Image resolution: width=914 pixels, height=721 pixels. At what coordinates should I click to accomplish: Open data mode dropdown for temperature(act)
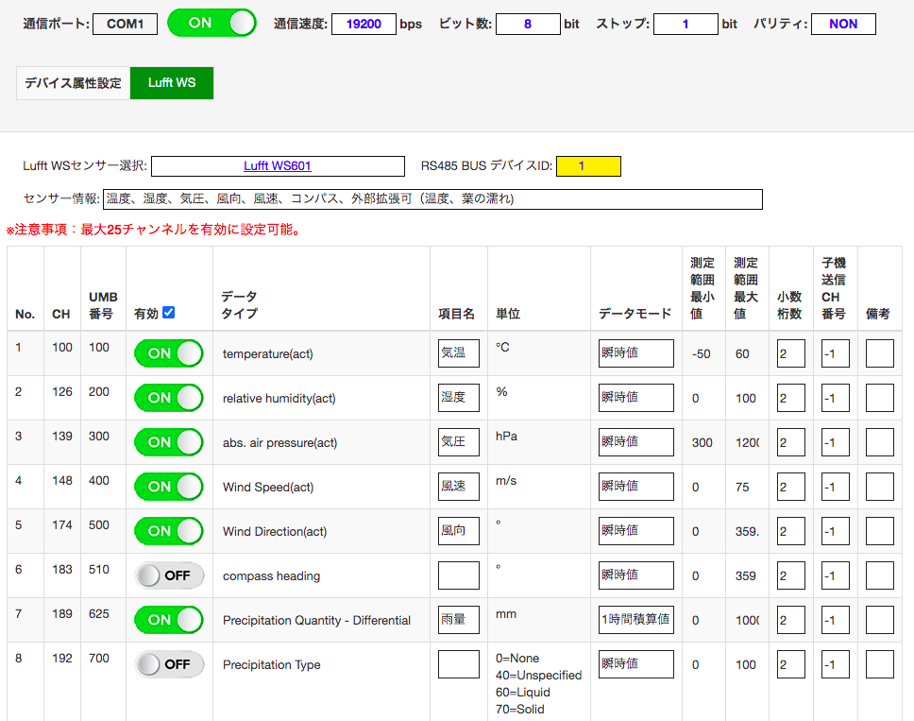pyautogui.click(x=636, y=353)
